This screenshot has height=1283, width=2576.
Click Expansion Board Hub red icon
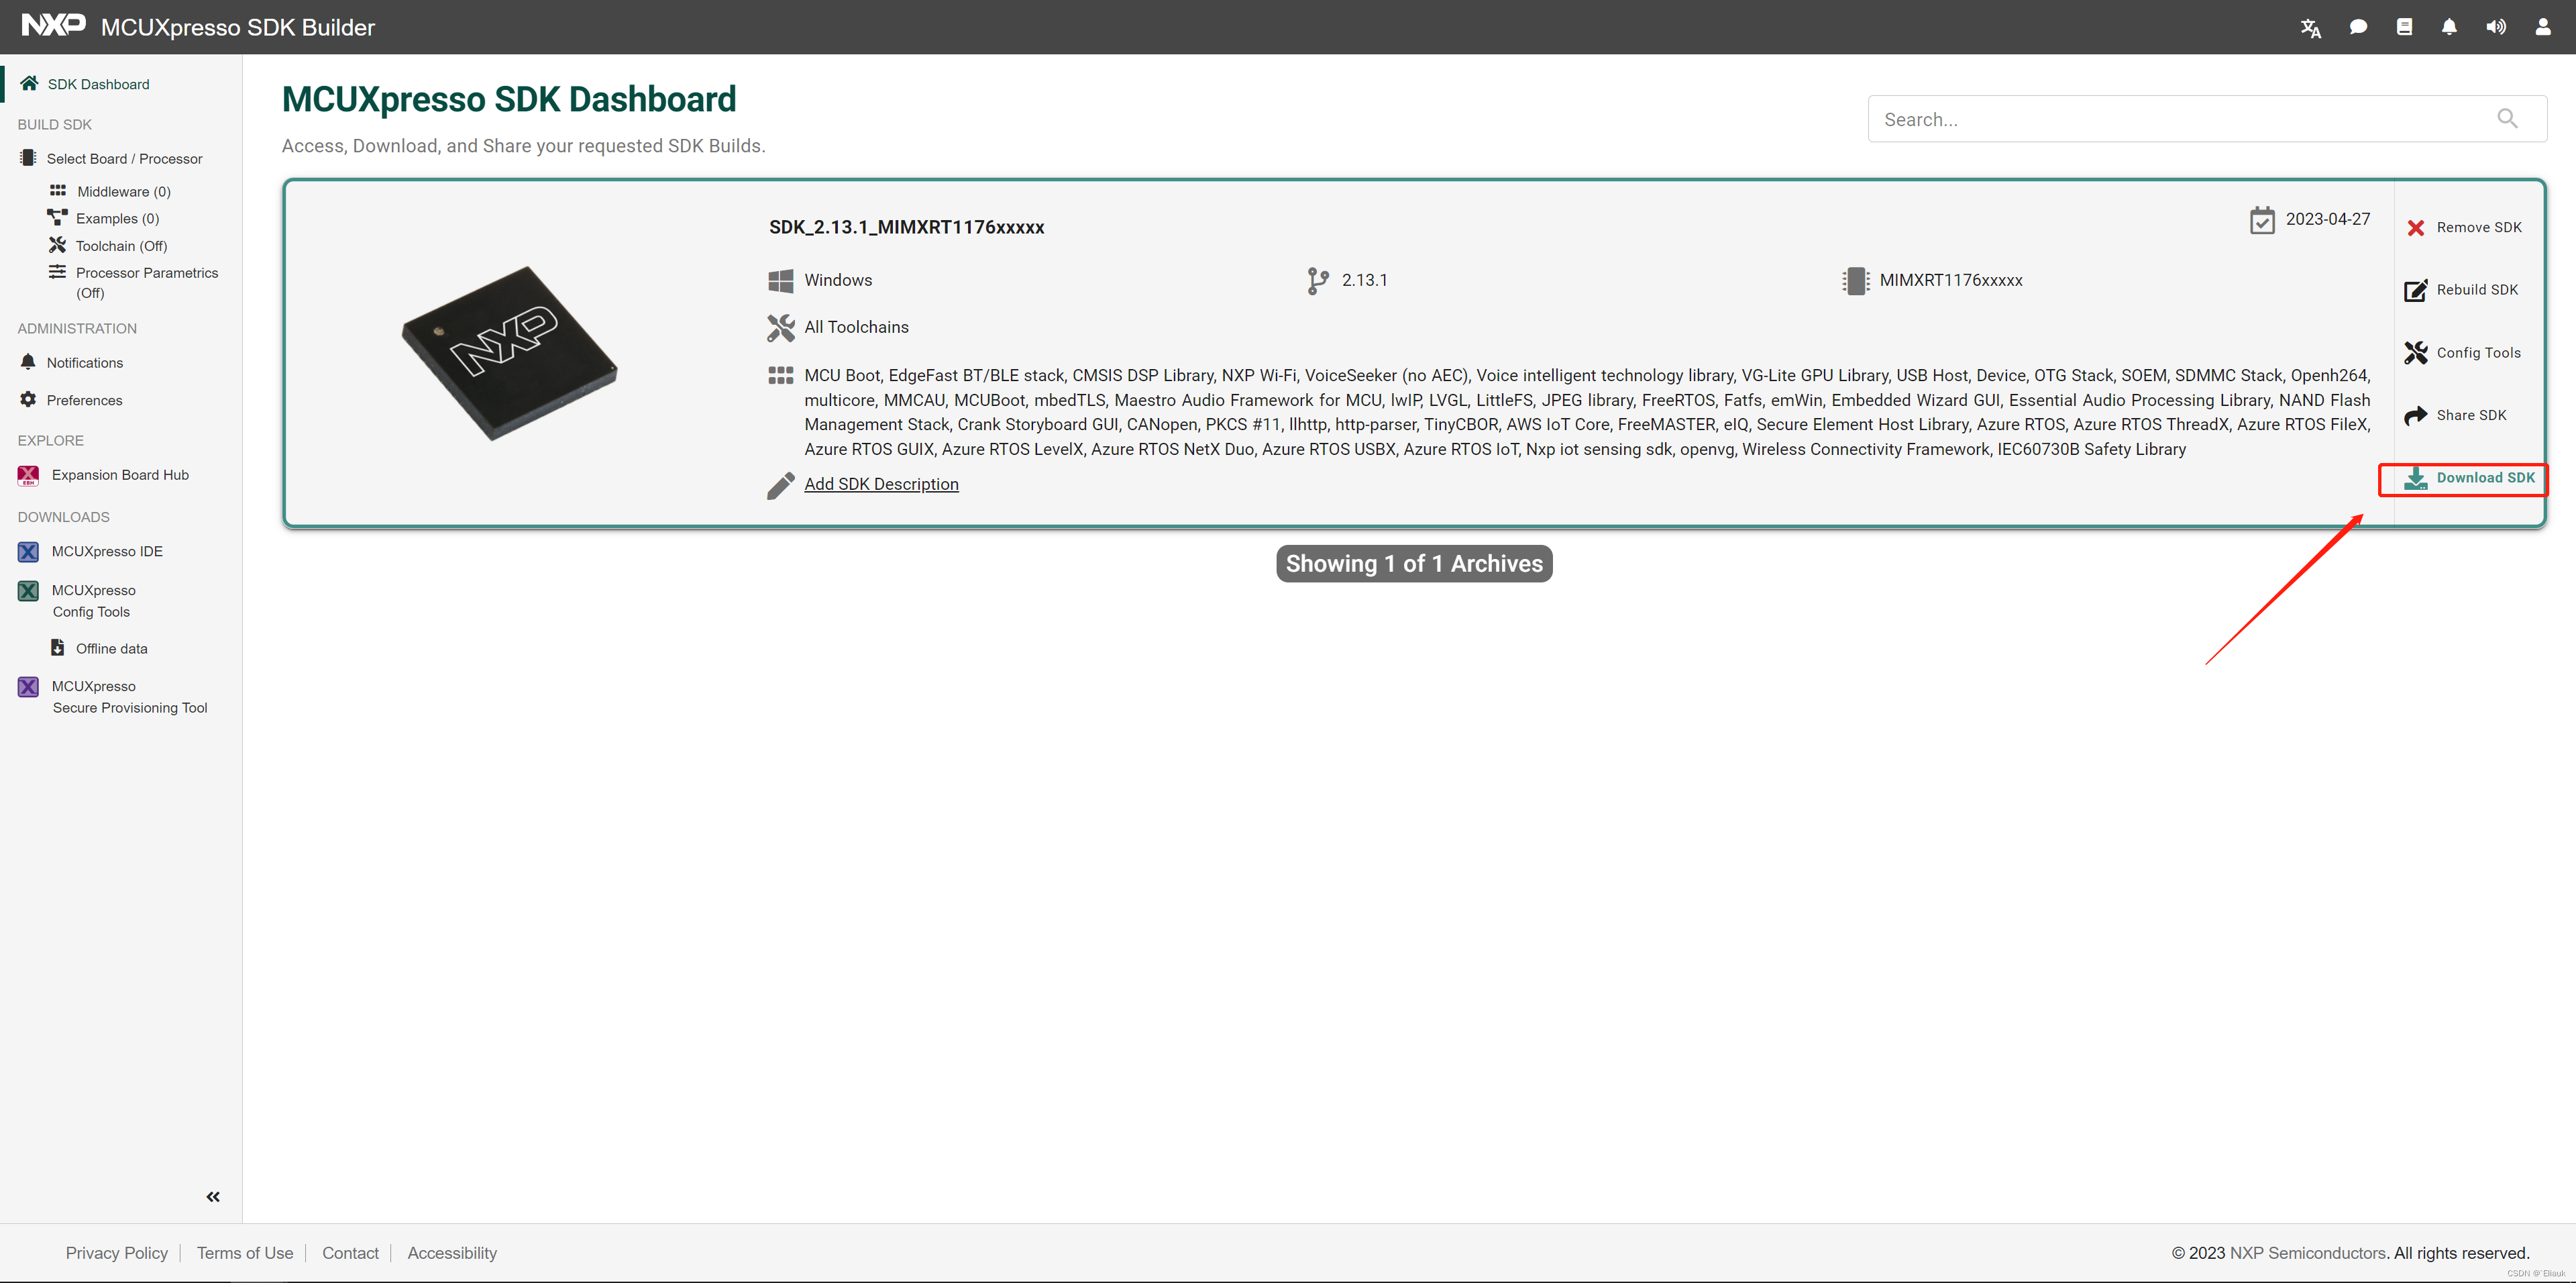click(x=28, y=475)
